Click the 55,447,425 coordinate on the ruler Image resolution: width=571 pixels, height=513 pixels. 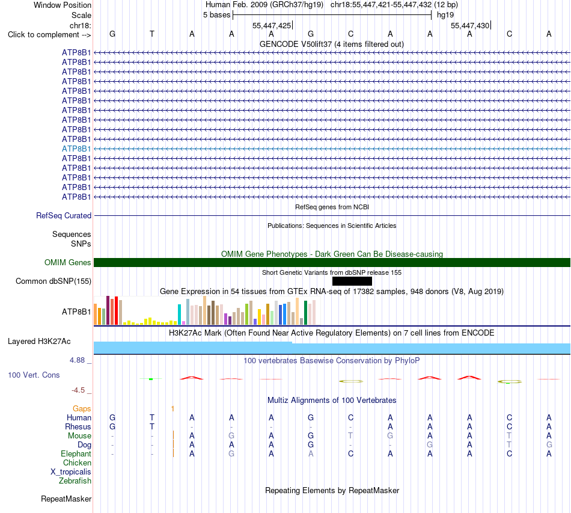pyautogui.click(x=272, y=25)
